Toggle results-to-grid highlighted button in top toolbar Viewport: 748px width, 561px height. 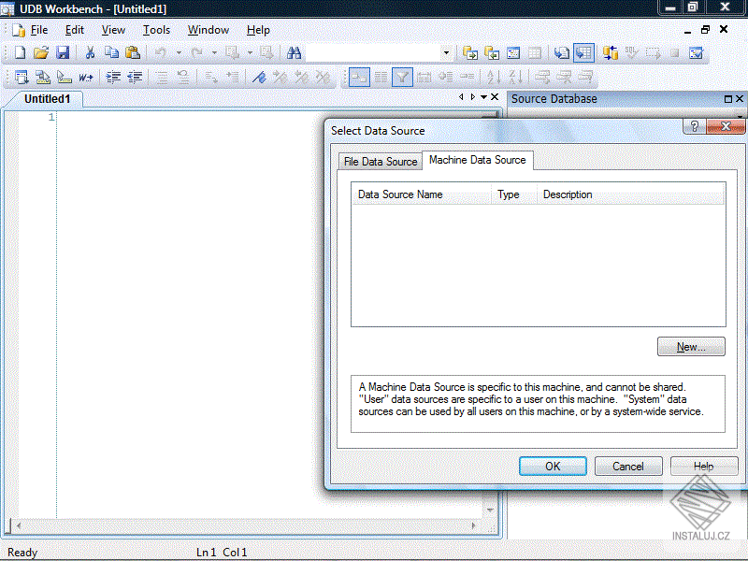click(x=583, y=52)
